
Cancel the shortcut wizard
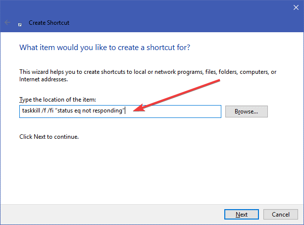click(280, 214)
